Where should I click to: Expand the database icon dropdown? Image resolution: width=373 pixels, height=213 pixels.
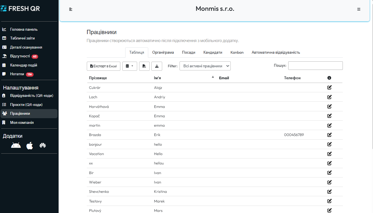(x=129, y=66)
